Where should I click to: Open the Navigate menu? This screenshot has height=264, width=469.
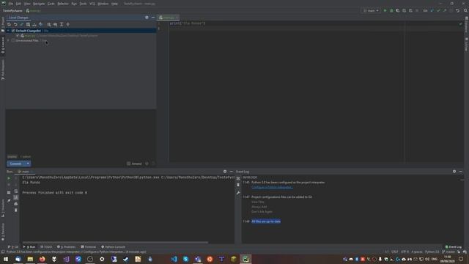click(x=39, y=4)
